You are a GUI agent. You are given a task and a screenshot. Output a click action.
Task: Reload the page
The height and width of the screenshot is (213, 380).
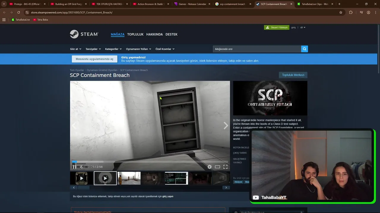pos(18,12)
